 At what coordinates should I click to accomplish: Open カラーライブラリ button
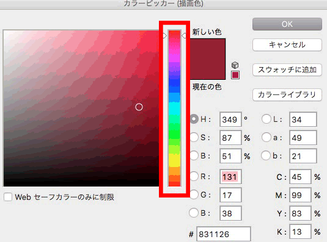pos(287,95)
